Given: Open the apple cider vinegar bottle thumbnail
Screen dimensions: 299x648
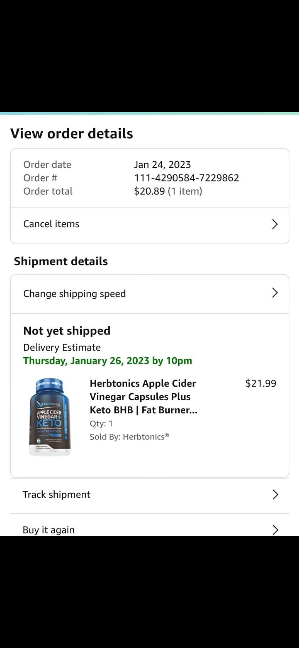Looking at the screenshot, I should point(50,417).
